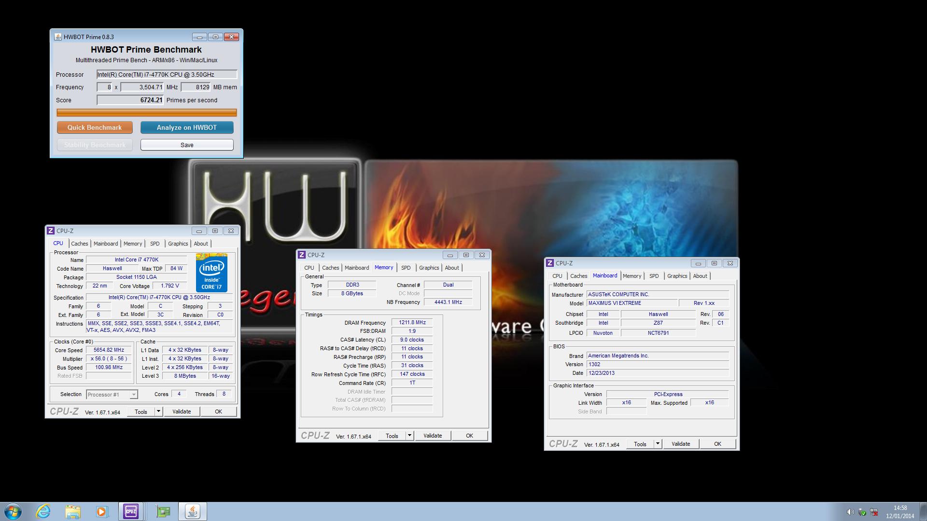Open Tools dropdown arrow in Memory window
The width and height of the screenshot is (927, 521).
409,436
